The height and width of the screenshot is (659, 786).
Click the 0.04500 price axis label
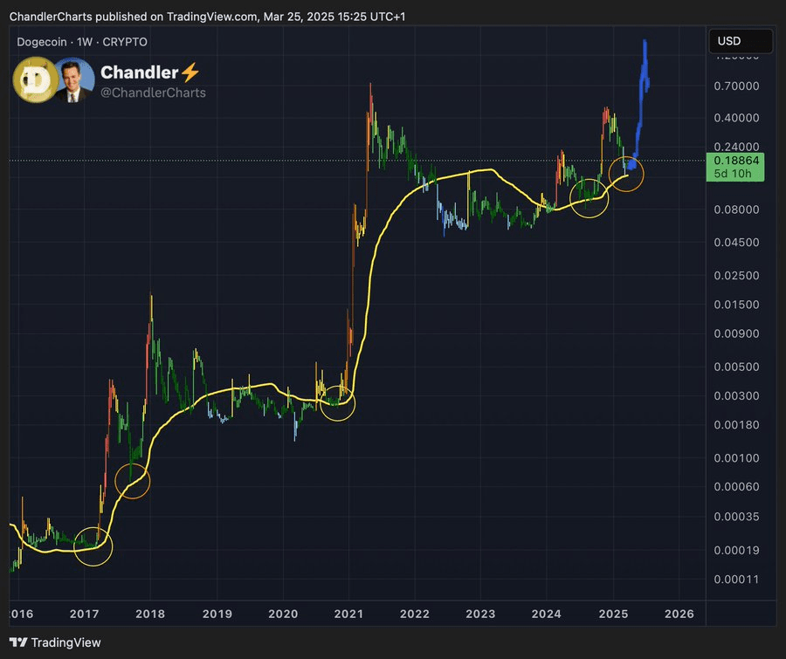pyautogui.click(x=736, y=242)
